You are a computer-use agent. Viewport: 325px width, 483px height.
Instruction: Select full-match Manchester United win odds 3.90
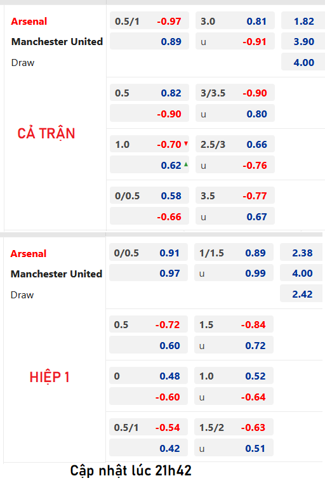(x=303, y=41)
